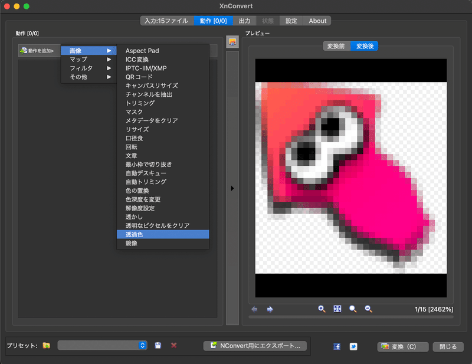Zoom out of the preview
The height and width of the screenshot is (364, 472).
point(368,309)
